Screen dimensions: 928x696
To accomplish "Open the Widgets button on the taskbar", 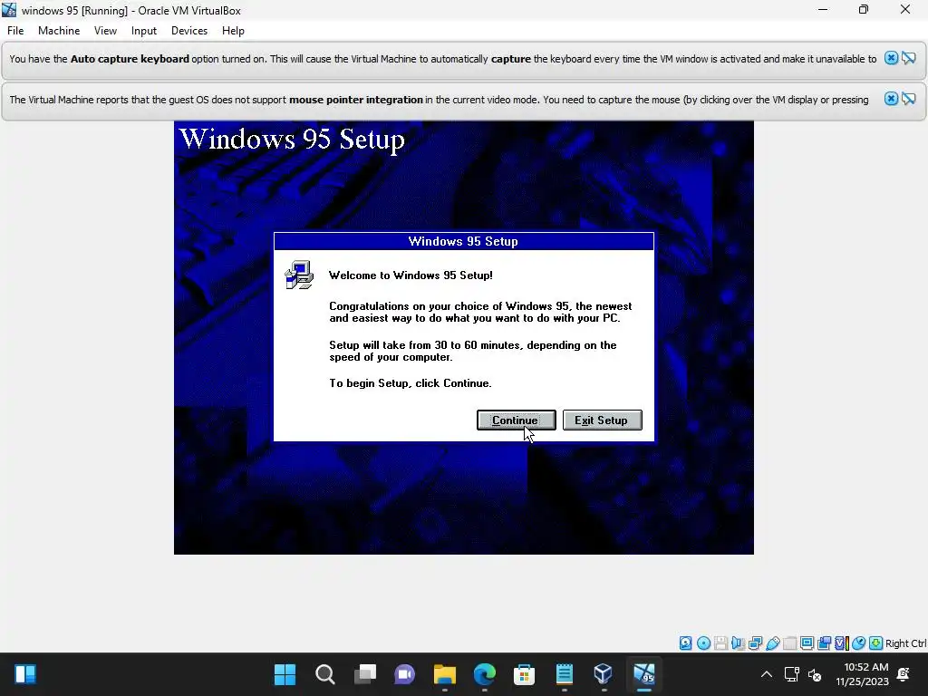I will tap(25, 674).
